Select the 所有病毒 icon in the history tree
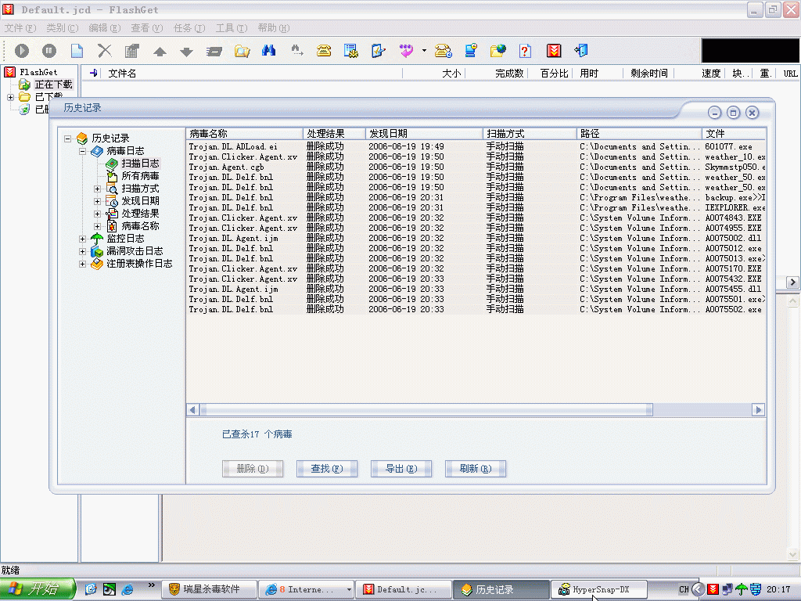This screenshot has height=601, width=801. [x=112, y=176]
